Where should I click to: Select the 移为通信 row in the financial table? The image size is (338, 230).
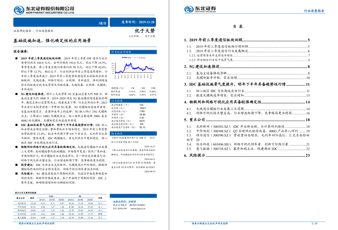click(x=60, y=210)
